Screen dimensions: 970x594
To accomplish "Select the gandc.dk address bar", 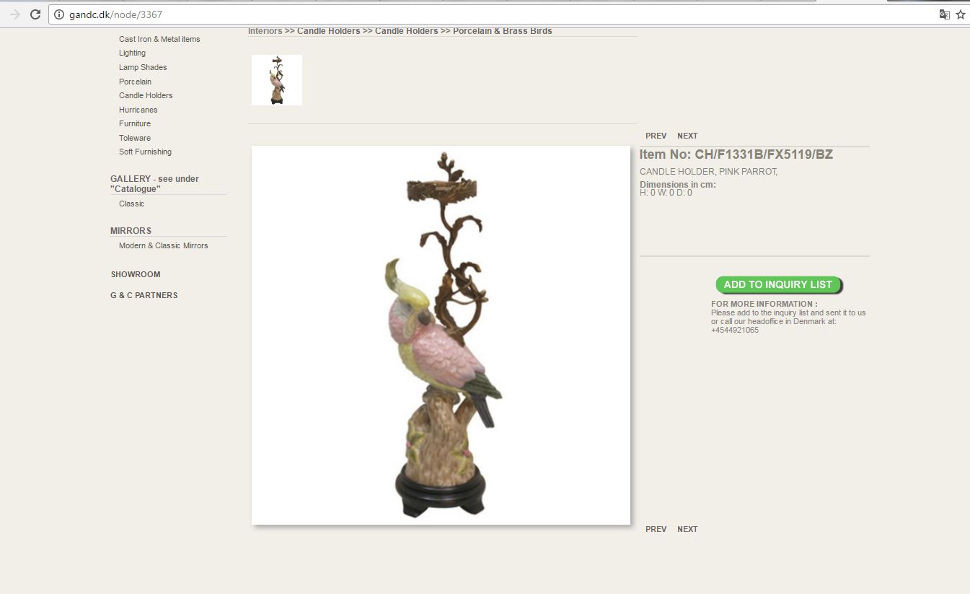I will [498, 14].
